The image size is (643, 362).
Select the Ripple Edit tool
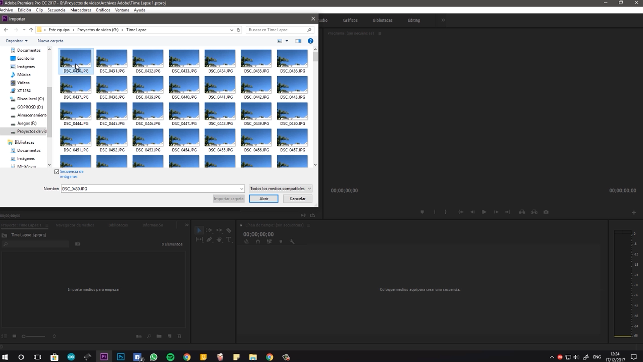point(219,230)
